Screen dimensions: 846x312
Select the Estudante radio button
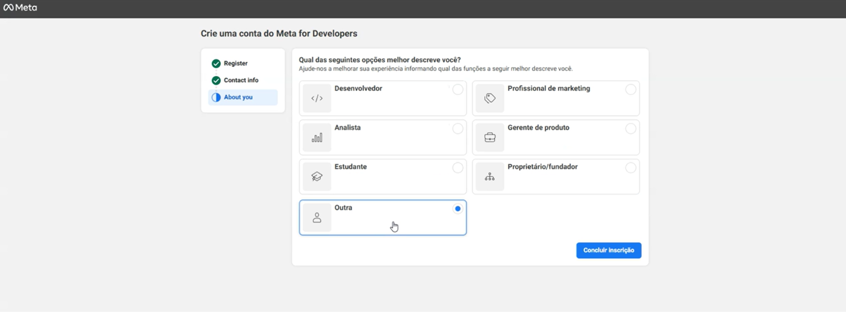click(x=458, y=167)
